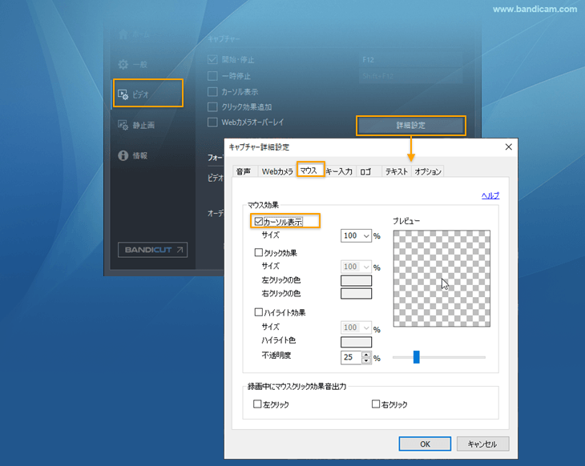Enable カーソル表示 checkbox in main Bandicam window
This screenshot has width=585, height=466.
tap(212, 92)
